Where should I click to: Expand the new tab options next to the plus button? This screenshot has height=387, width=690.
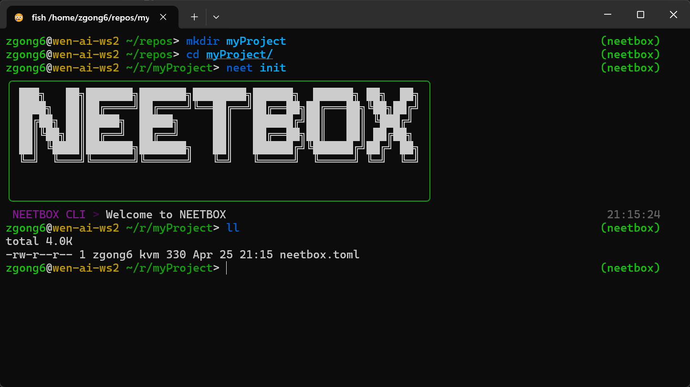click(216, 17)
